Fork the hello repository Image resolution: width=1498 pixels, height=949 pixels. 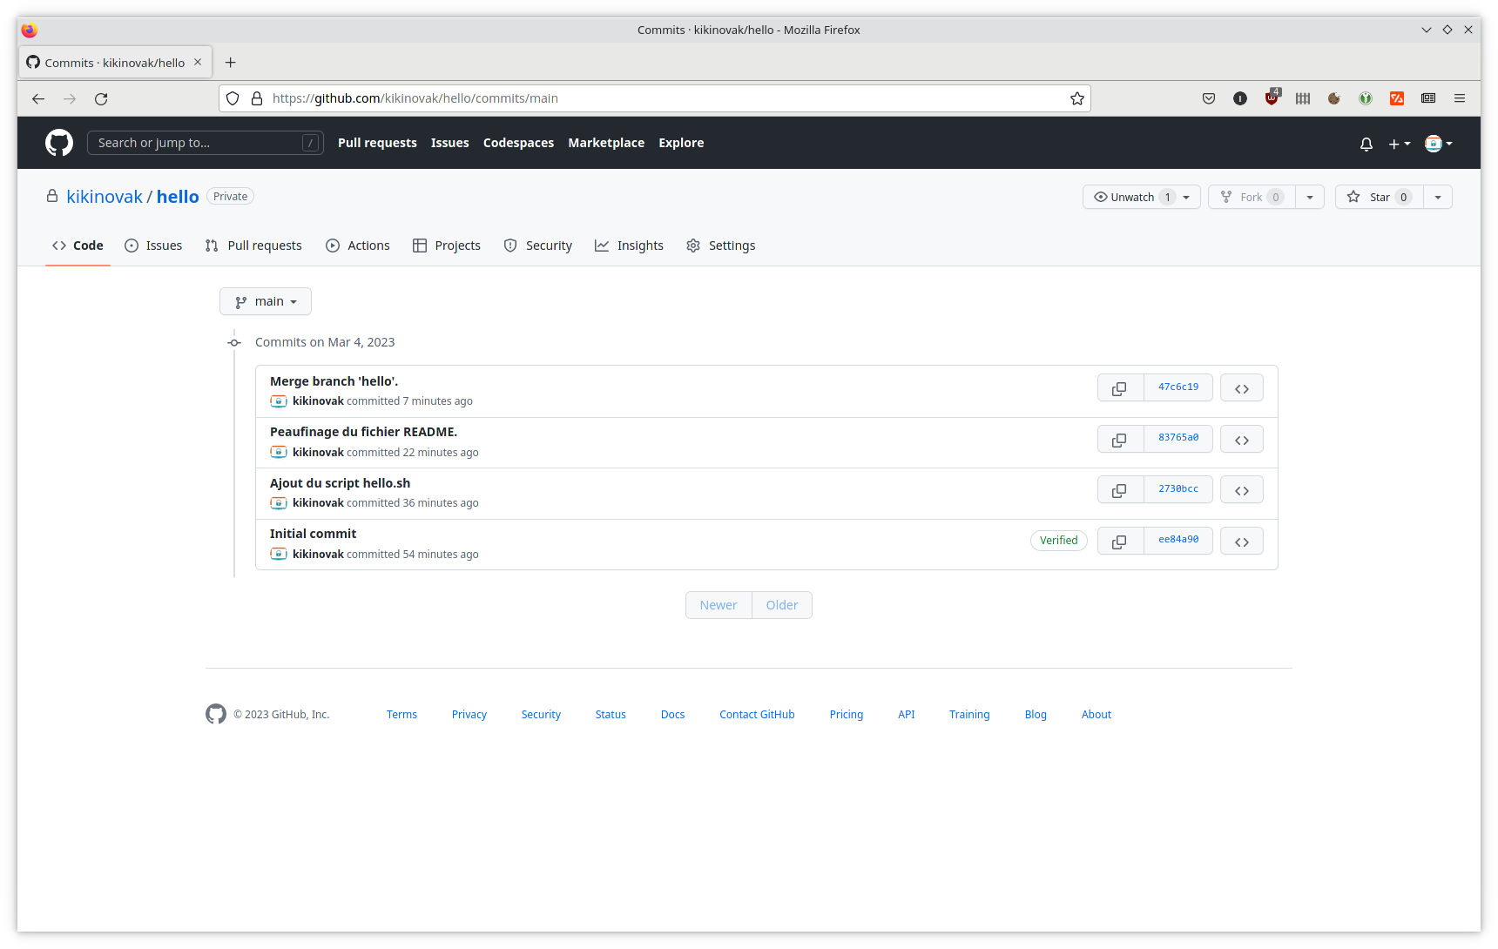coord(1252,197)
